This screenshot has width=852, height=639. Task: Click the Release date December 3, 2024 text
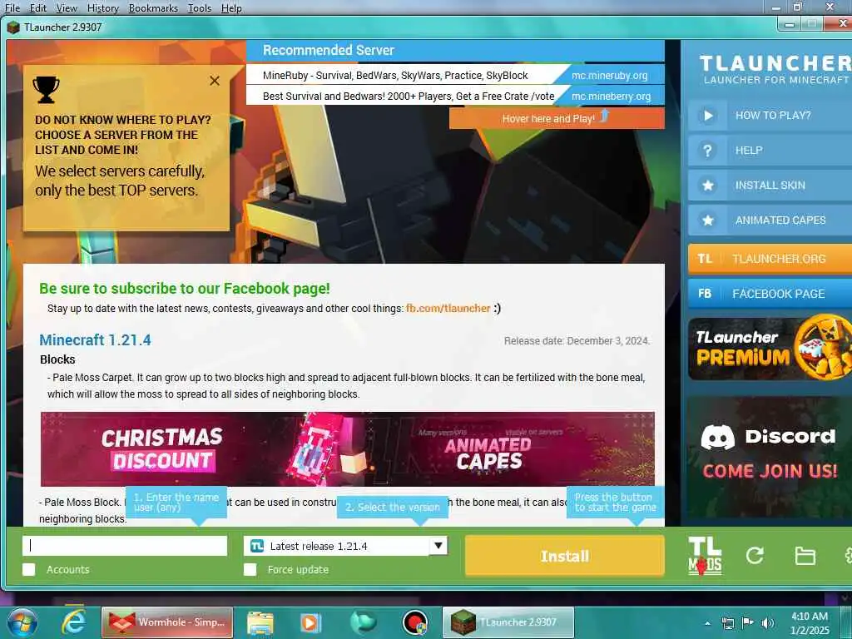pyautogui.click(x=577, y=340)
